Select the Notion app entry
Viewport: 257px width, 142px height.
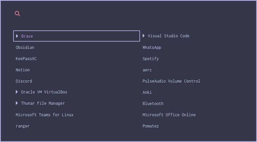click(x=23, y=70)
